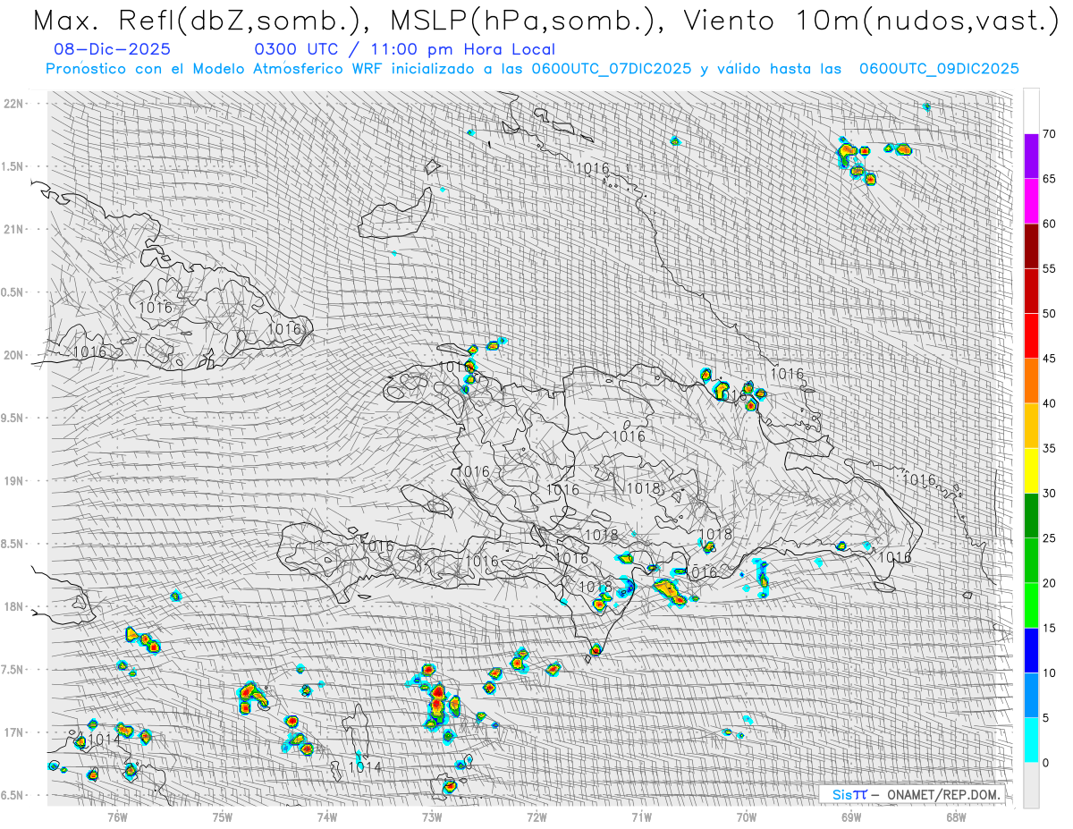Click the "76W" longitude label
Viewport: 1073px width, 829px height.
(117, 816)
